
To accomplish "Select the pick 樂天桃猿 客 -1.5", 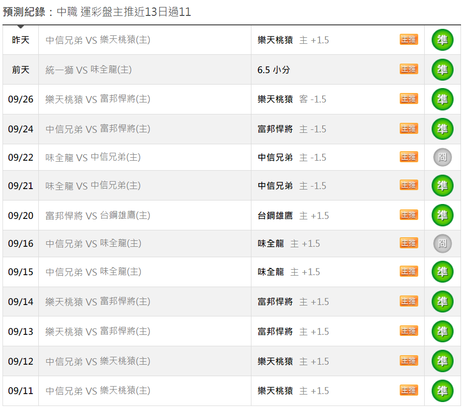I will pos(292,99).
